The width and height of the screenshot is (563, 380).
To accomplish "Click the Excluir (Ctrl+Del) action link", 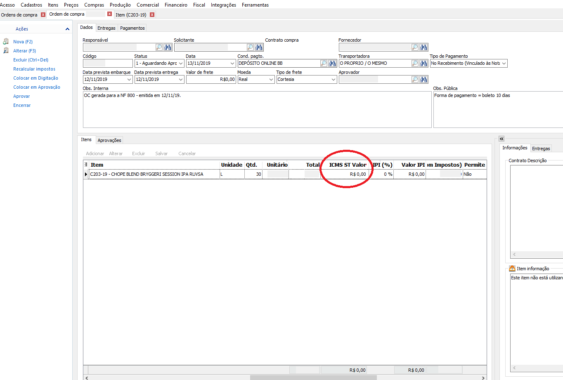I will [x=31, y=60].
